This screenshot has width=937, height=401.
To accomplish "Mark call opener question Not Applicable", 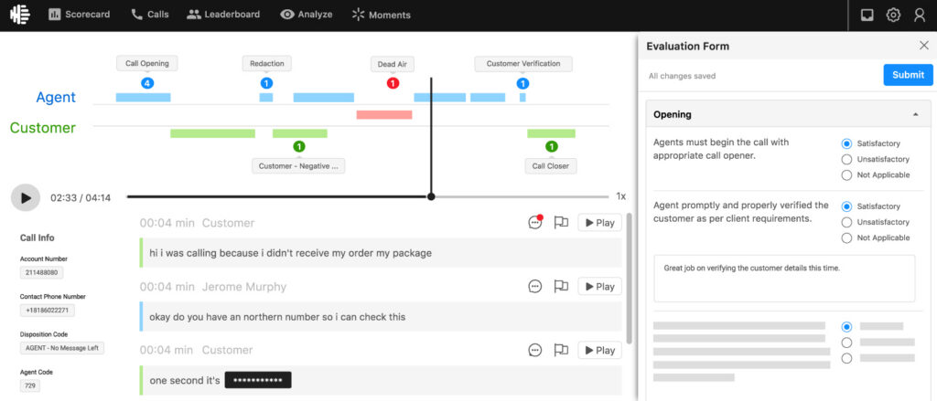I will [x=846, y=174].
